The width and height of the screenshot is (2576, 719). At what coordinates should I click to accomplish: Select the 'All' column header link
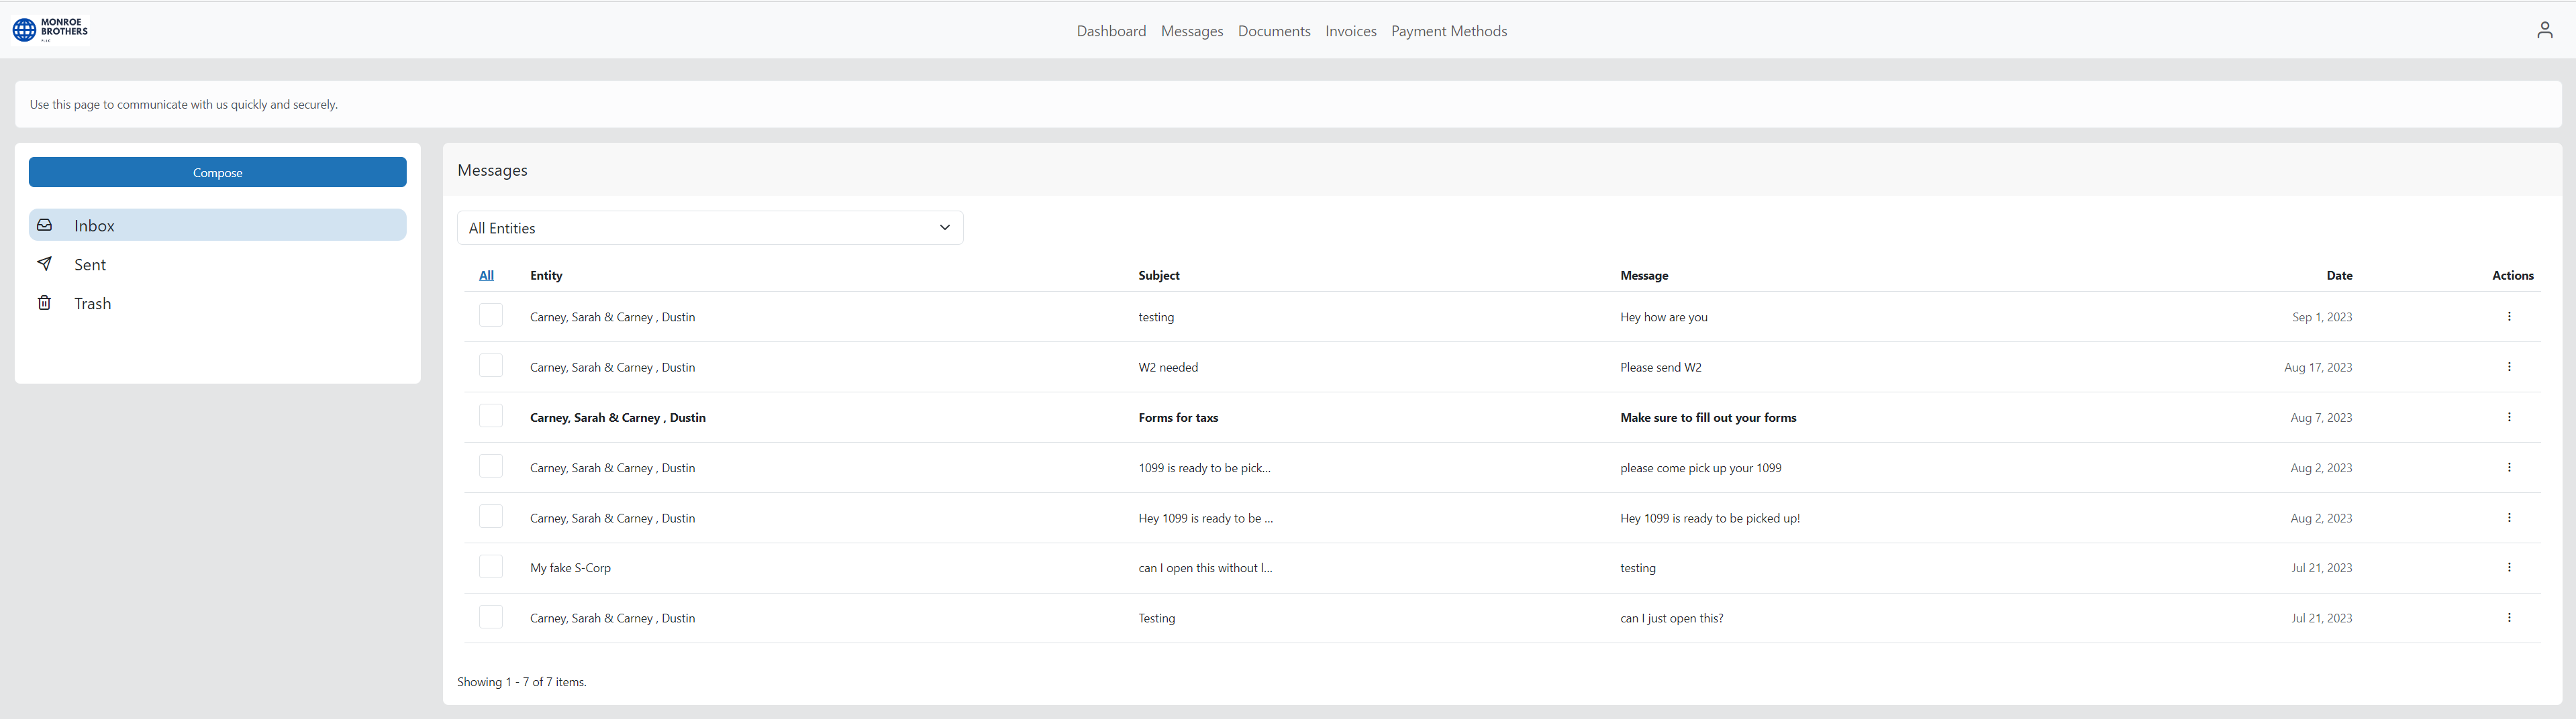(x=487, y=274)
